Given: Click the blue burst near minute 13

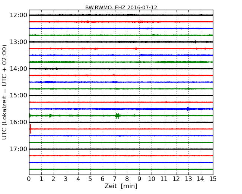Looking at the screenshot, I should [188, 109].
